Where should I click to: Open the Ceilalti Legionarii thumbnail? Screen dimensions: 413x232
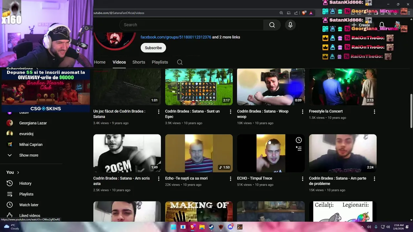(x=343, y=211)
